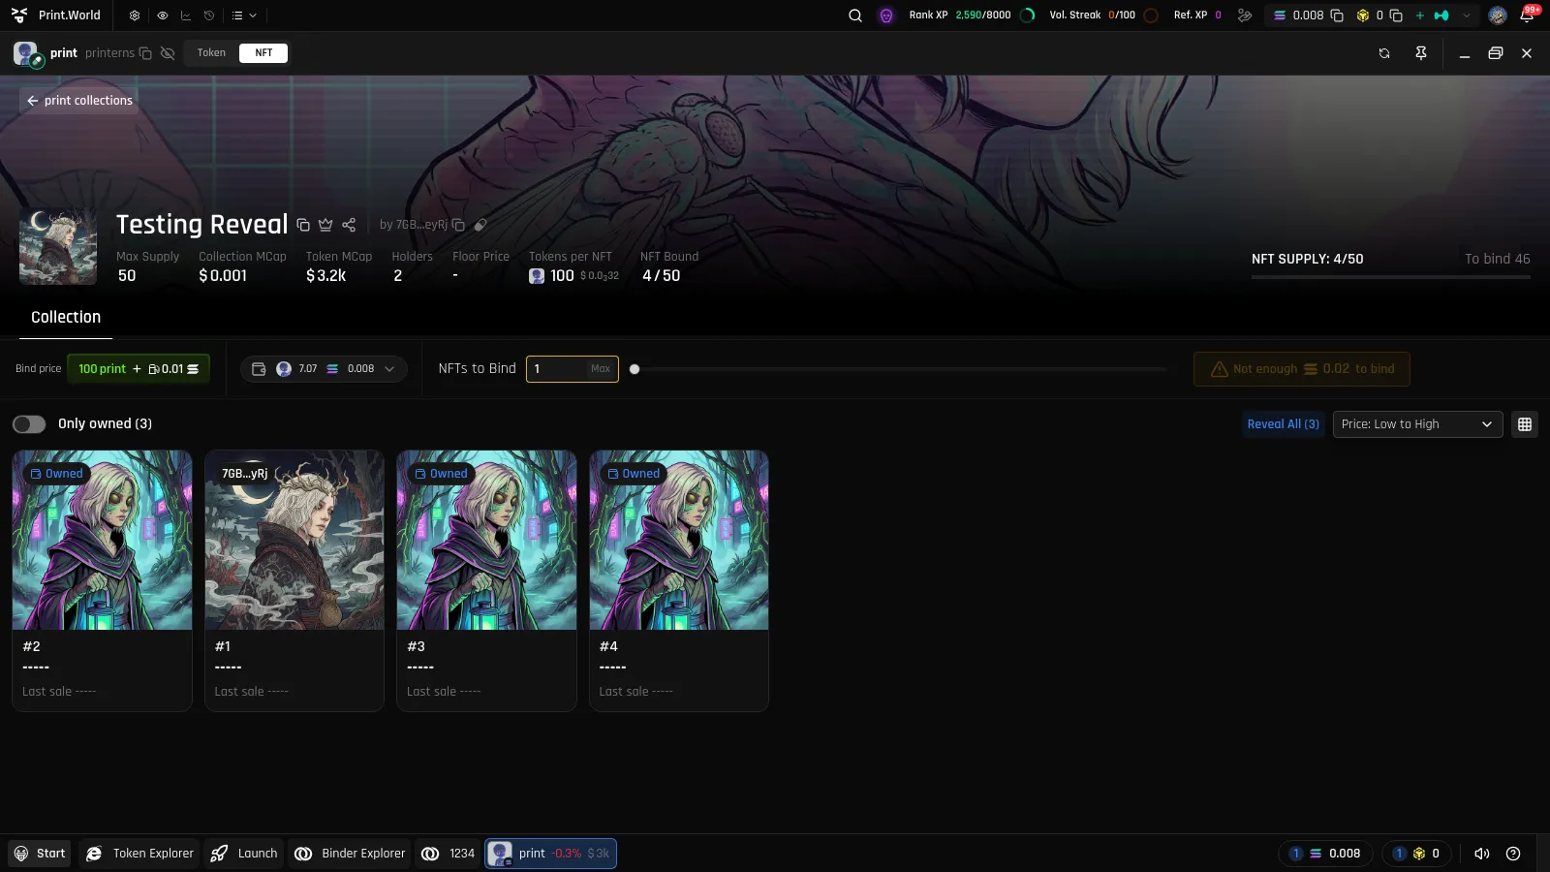The width and height of the screenshot is (1550, 872).
Task: Expand the wallet balance selector dropdown
Action: point(324,369)
